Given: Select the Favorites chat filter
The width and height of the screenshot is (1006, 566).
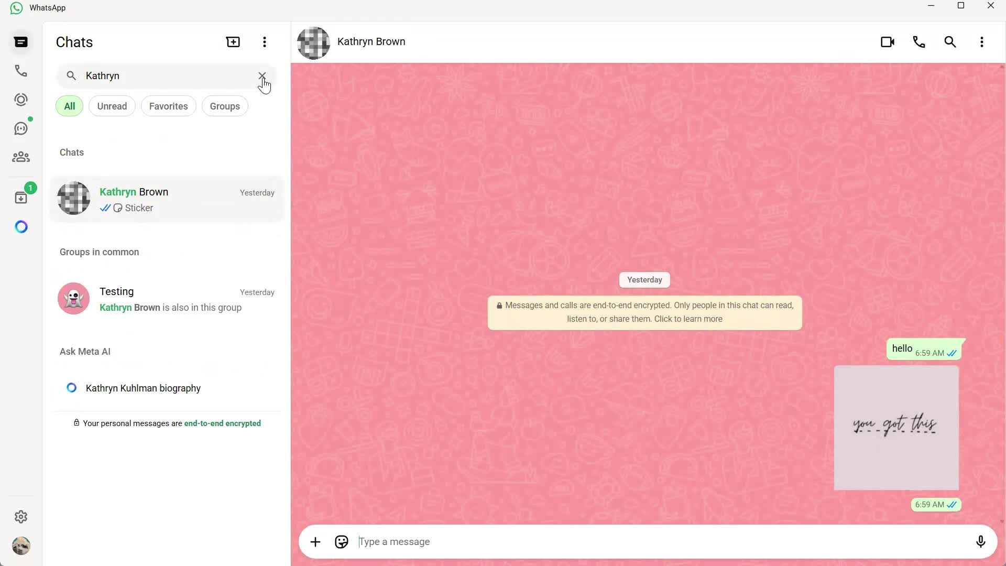Looking at the screenshot, I should click(168, 106).
